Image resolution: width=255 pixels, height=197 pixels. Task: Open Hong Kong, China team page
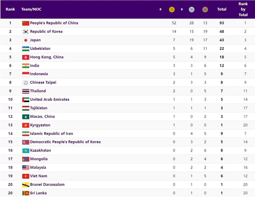point(47,57)
